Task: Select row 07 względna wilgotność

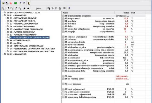Action: coord(104,29)
